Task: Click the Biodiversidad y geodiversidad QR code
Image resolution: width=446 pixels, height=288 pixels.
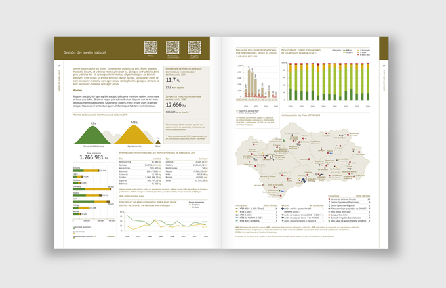Action: [172, 48]
